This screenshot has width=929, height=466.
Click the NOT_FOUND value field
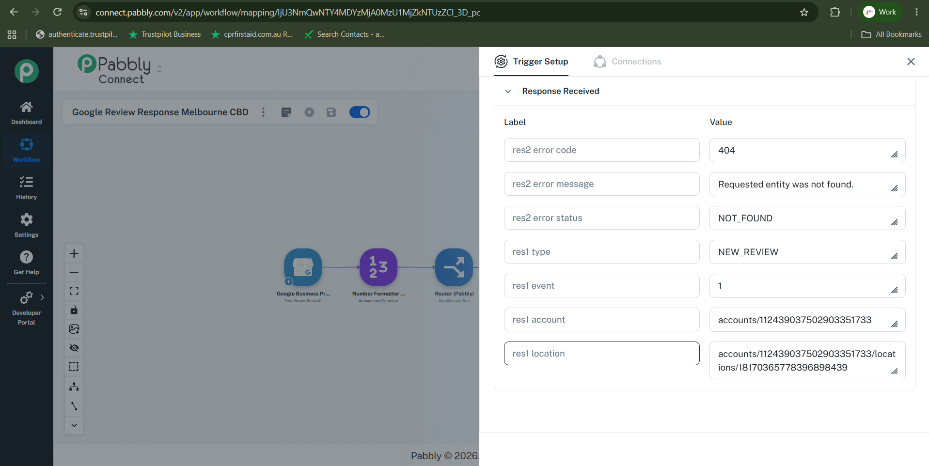(x=807, y=218)
